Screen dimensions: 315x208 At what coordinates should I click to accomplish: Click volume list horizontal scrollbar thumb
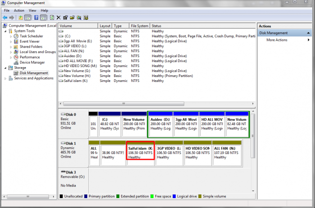(x=124, y=104)
